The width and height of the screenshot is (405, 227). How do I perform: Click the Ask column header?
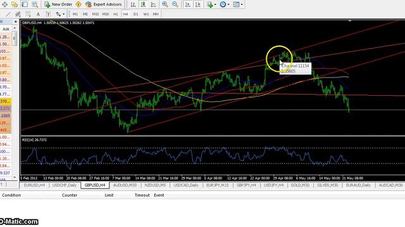[x=6, y=29]
